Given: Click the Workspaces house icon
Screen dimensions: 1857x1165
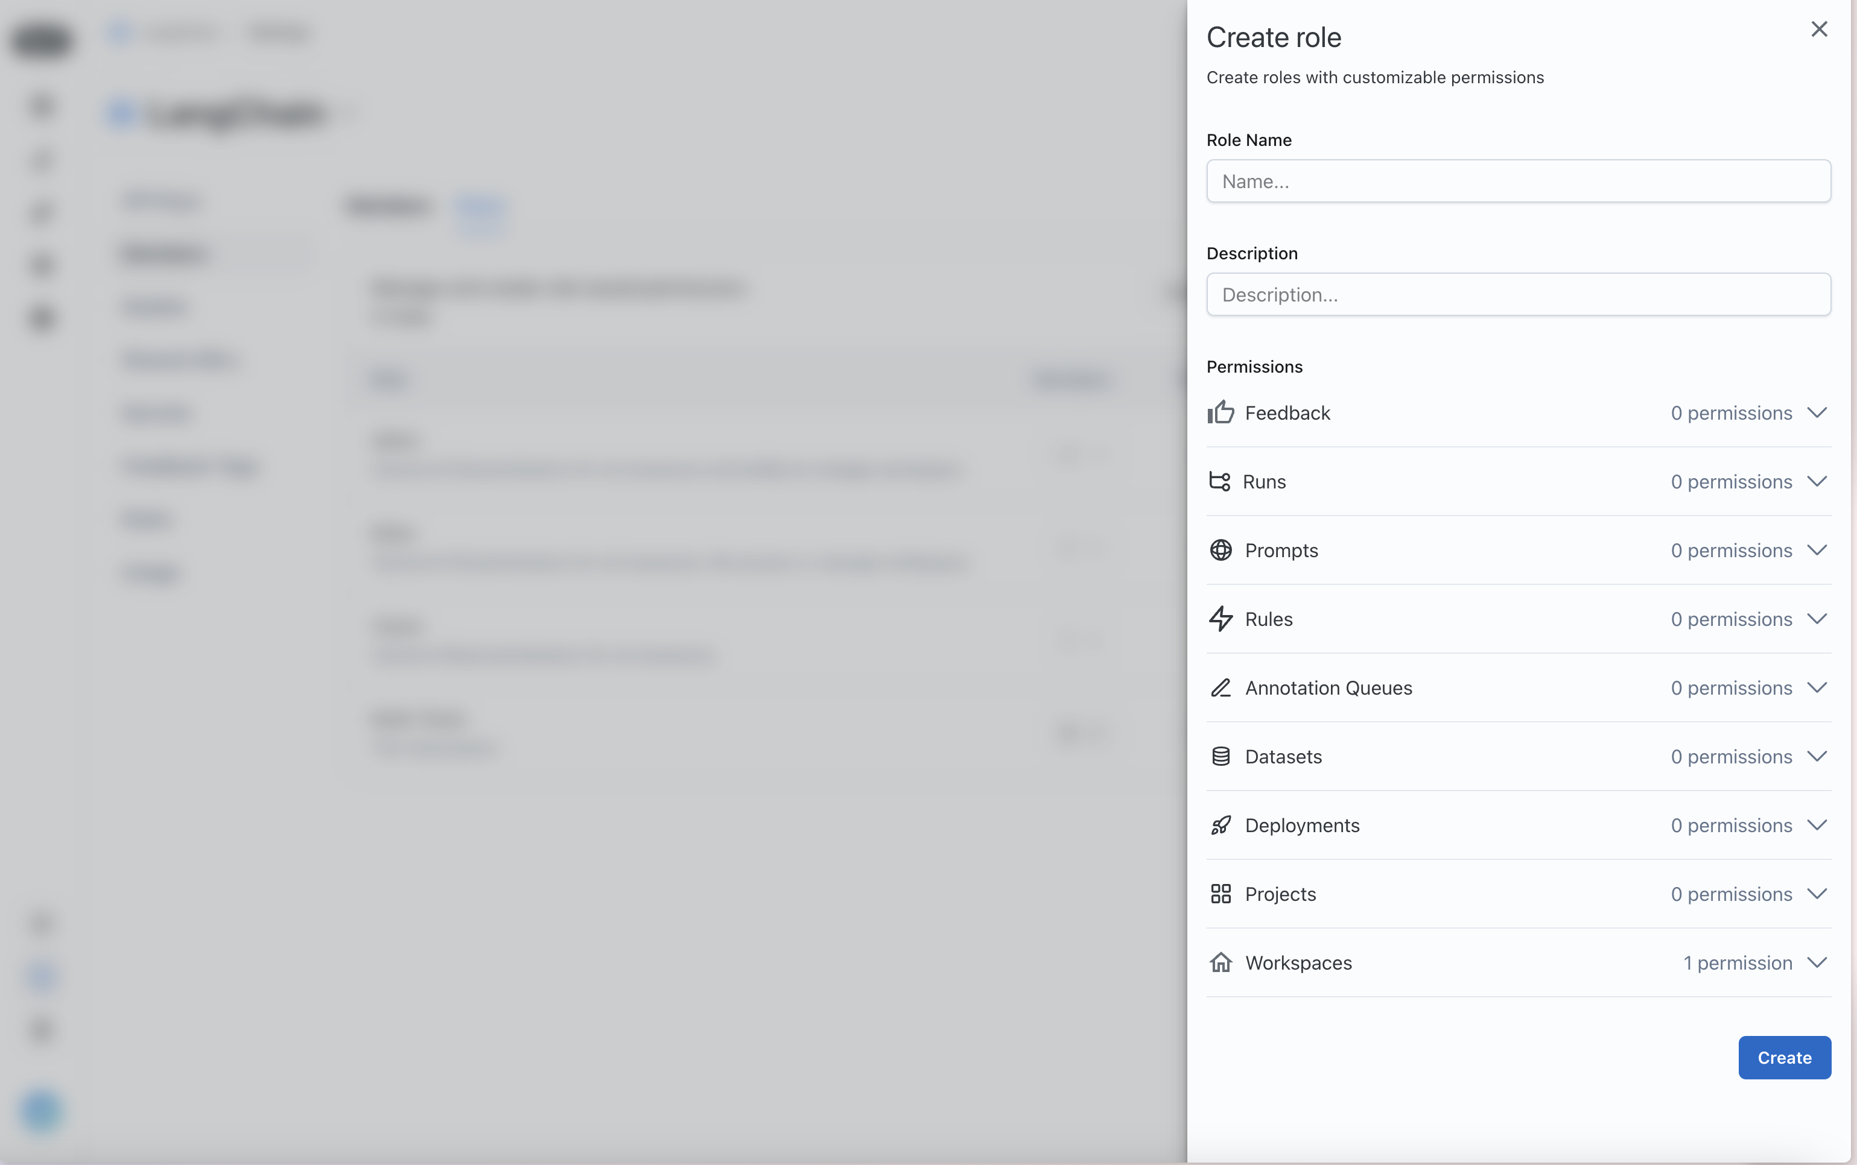Looking at the screenshot, I should 1219,962.
